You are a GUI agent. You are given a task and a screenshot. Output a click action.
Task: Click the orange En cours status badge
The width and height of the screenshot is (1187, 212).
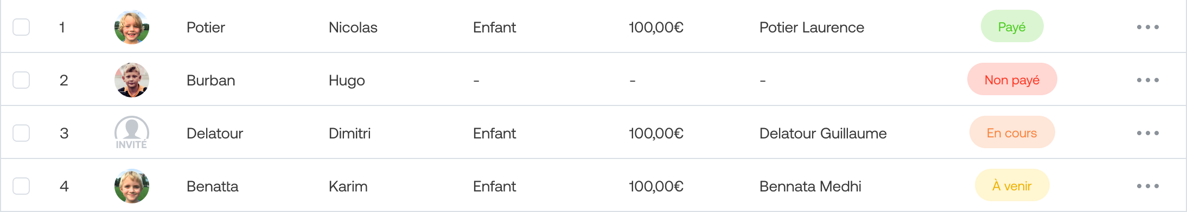pyautogui.click(x=1012, y=132)
